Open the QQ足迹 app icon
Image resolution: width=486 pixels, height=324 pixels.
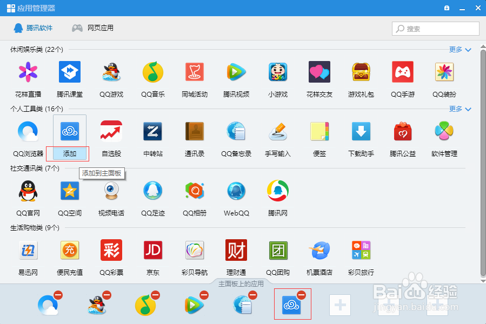coord(153,191)
